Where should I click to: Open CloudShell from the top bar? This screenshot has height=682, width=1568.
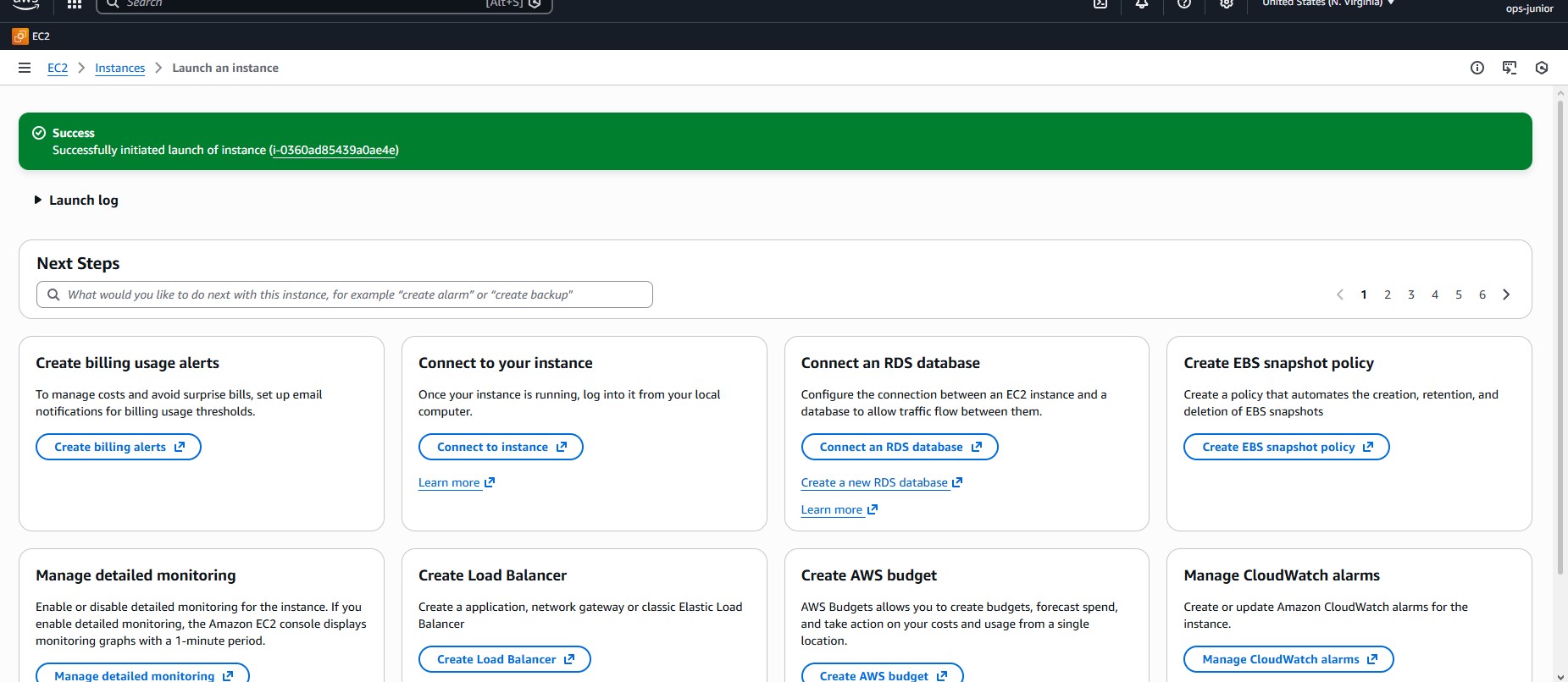[1100, 4]
